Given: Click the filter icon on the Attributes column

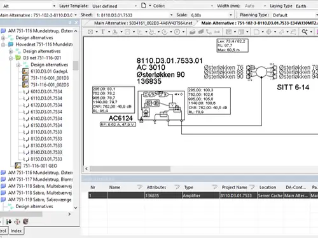Looking at the screenshot, I should (x=177, y=187).
